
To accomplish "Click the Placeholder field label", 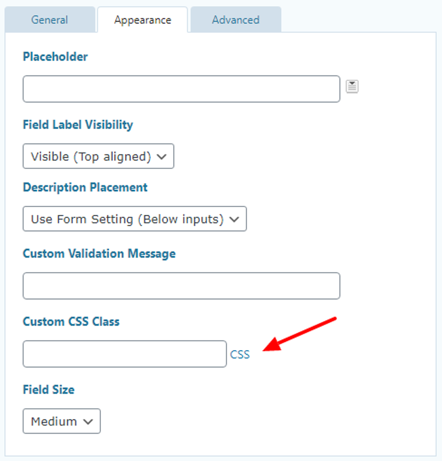I will (55, 56).
